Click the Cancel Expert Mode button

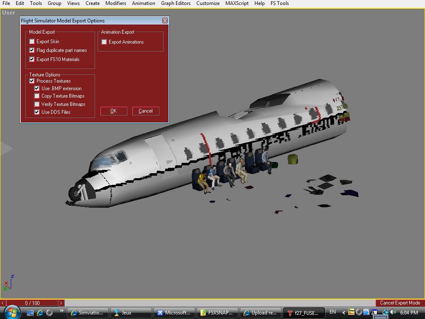400,303
